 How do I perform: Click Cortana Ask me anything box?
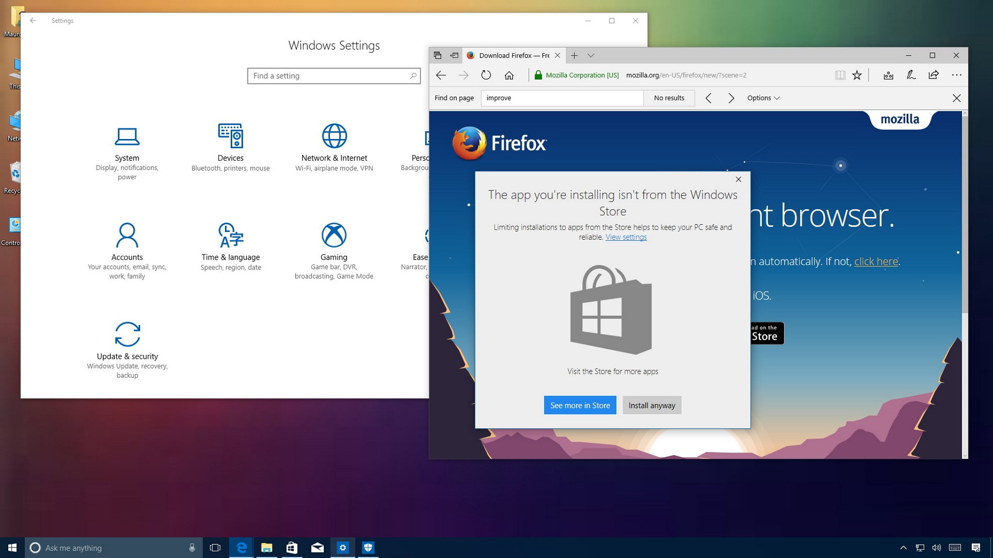point(112,548)
